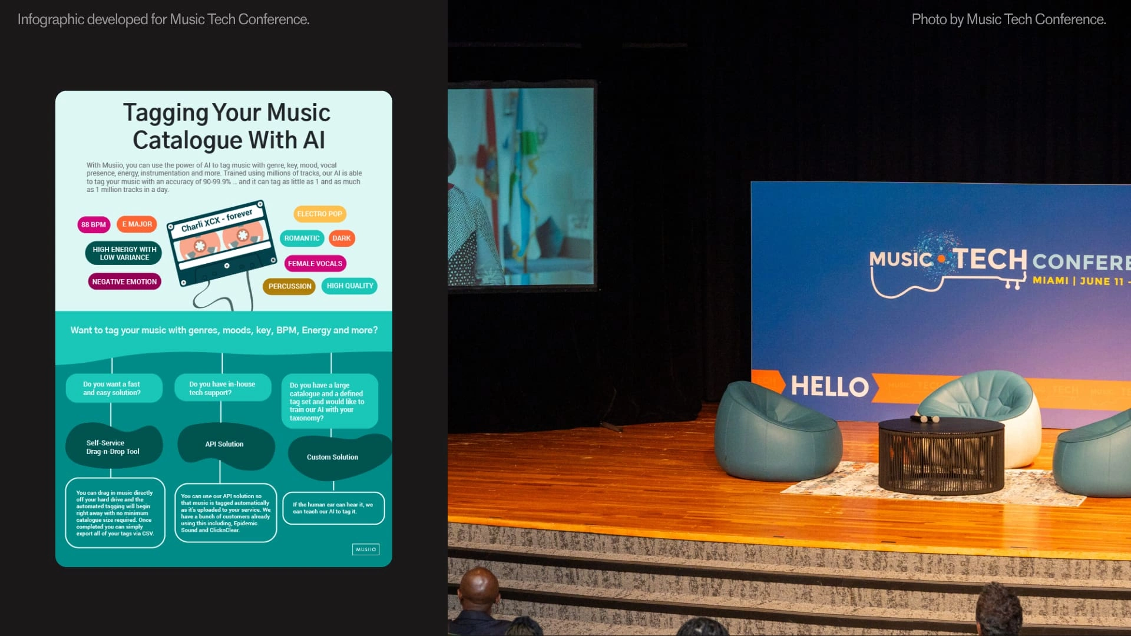Select the 88 BPM tag

[x=94, y=224]
